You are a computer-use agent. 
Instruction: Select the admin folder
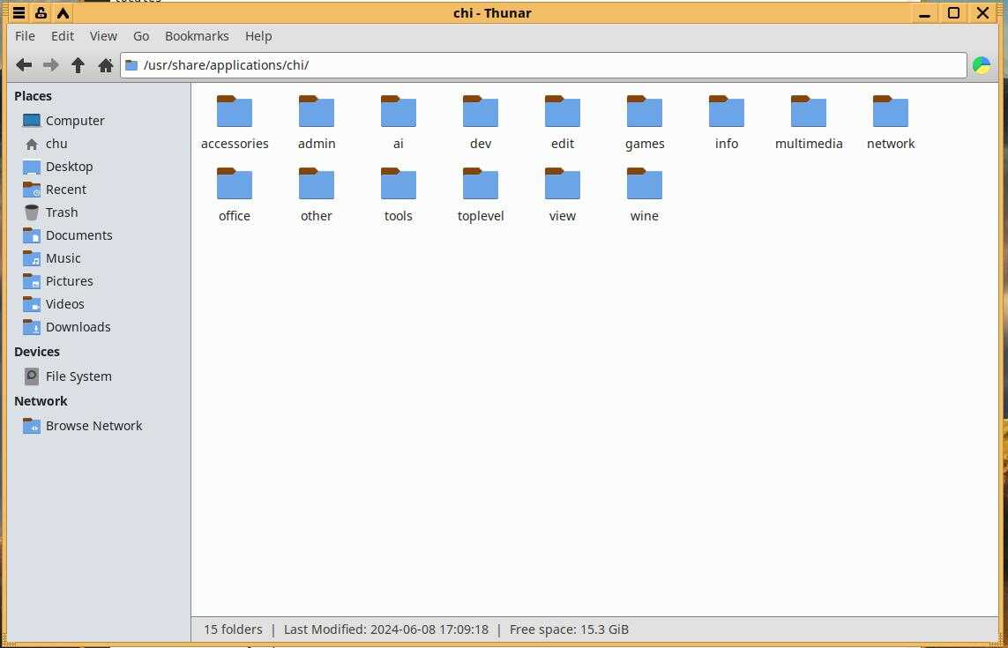point(317,111)
